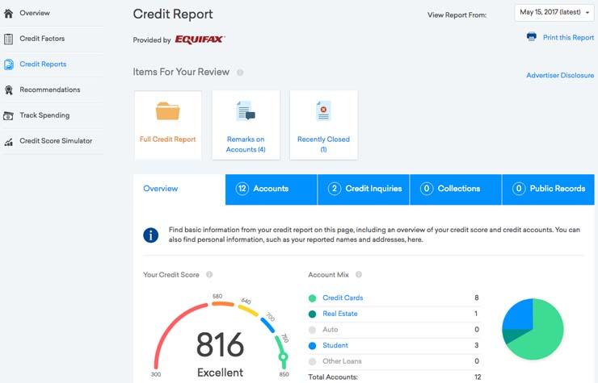This screenshot has height=383, width=598.
Task: Click the Advertiser Disclosure link
Action: 560,75
